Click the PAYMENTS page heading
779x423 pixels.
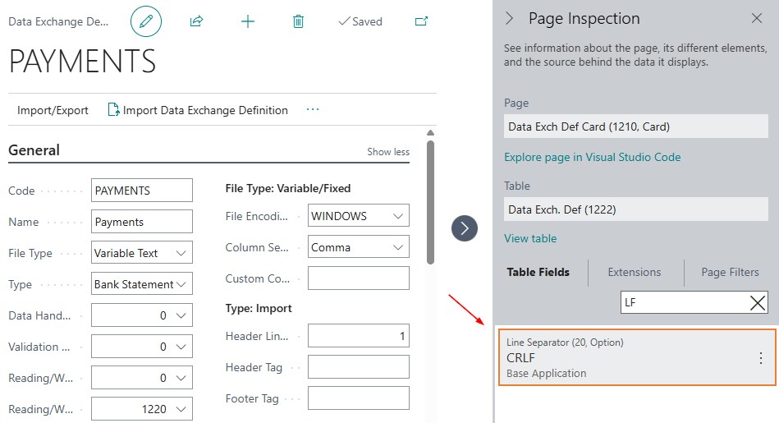82,61
